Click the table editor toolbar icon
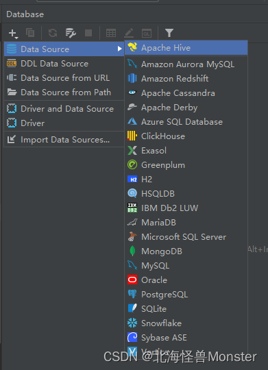The image size is (268, 370). [x=111, y=33]
